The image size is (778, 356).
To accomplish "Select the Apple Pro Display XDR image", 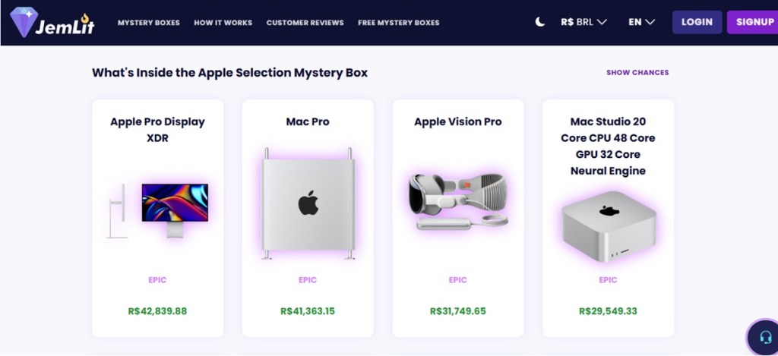I will [x=158, y=211].
